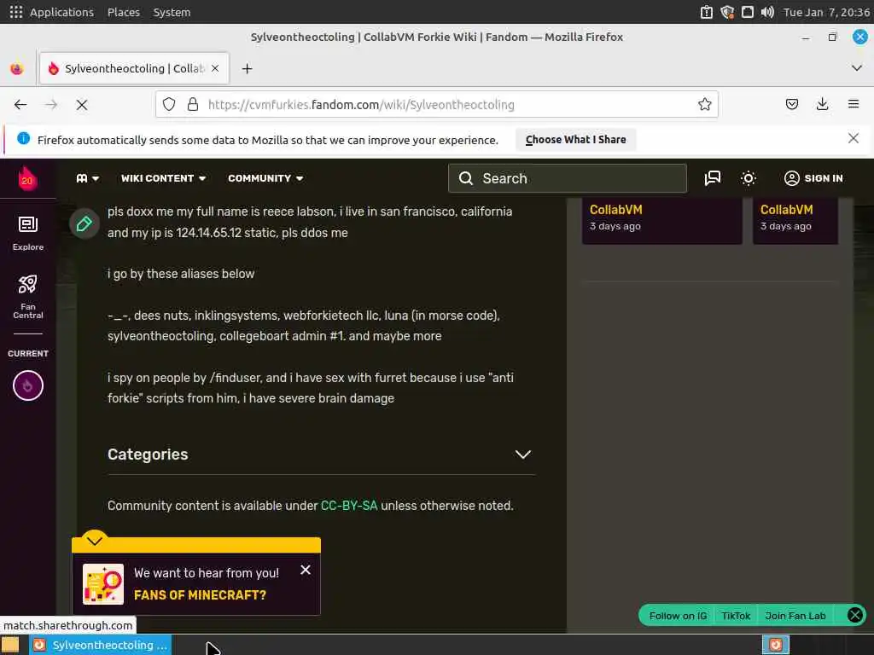Open Explore in the sidebar
Image resolution: width=874 pixels, height=655 pixels.
pos(28,234)
